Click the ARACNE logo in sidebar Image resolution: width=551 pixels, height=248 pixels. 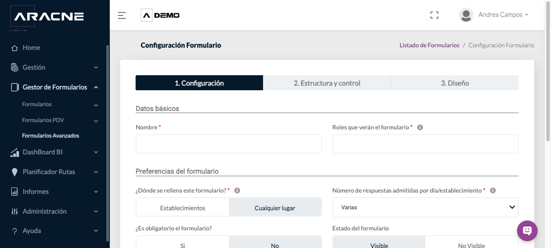pyautogui.click(x=46, y=16)
